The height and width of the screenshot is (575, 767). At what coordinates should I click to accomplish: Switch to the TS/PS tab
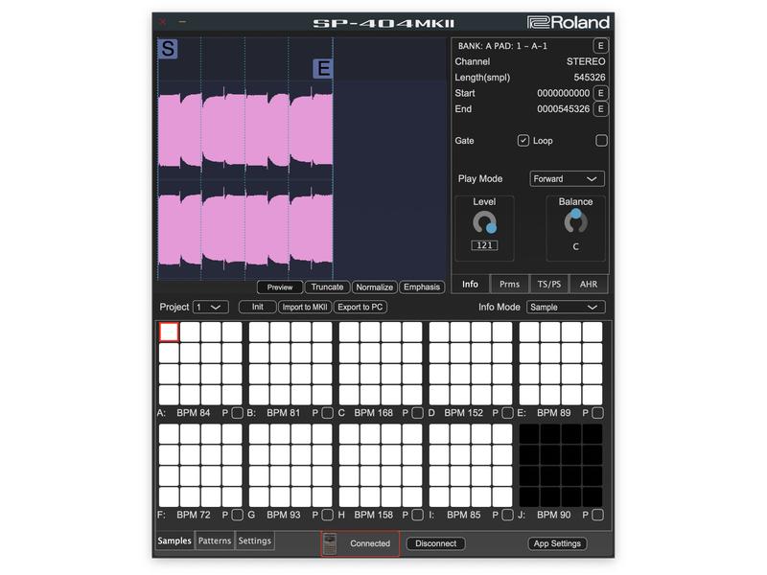[549, 284]
